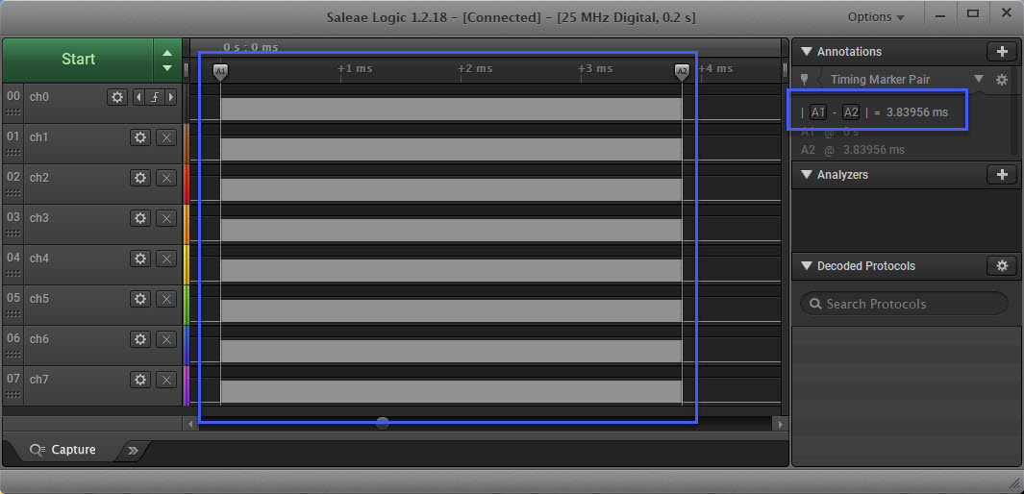
Task: Click the ch3 settings gear icon
Action: pos(140,218)
